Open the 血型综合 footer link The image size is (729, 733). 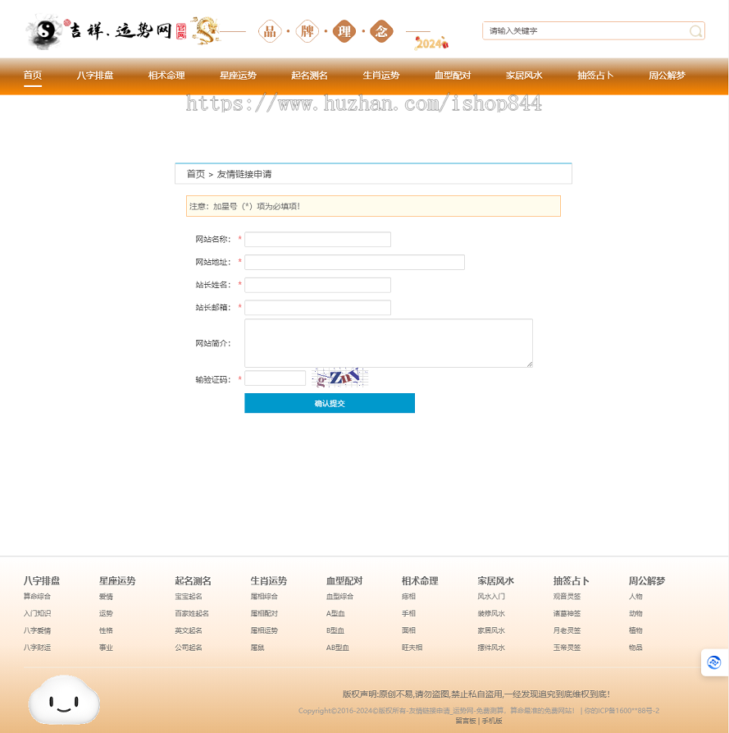tap(340, 597)
